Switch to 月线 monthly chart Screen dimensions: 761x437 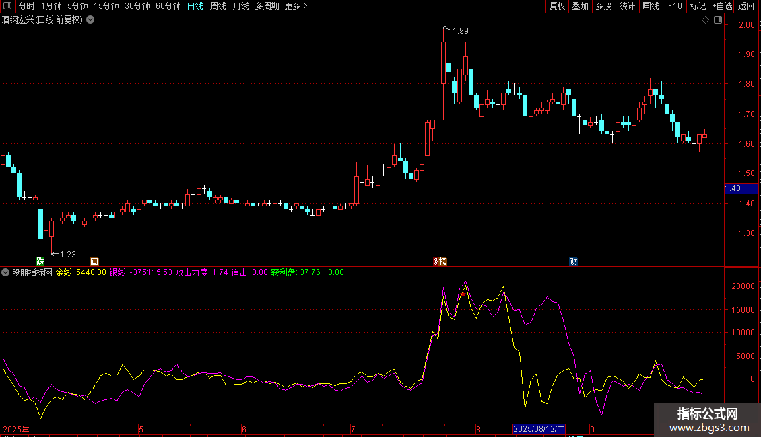[240, 6]
